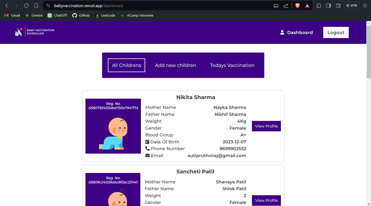Image resolution: width=371 pixels, height=206 pixels.
Task: Click the scrollbar up arrow
Action: 369,23
